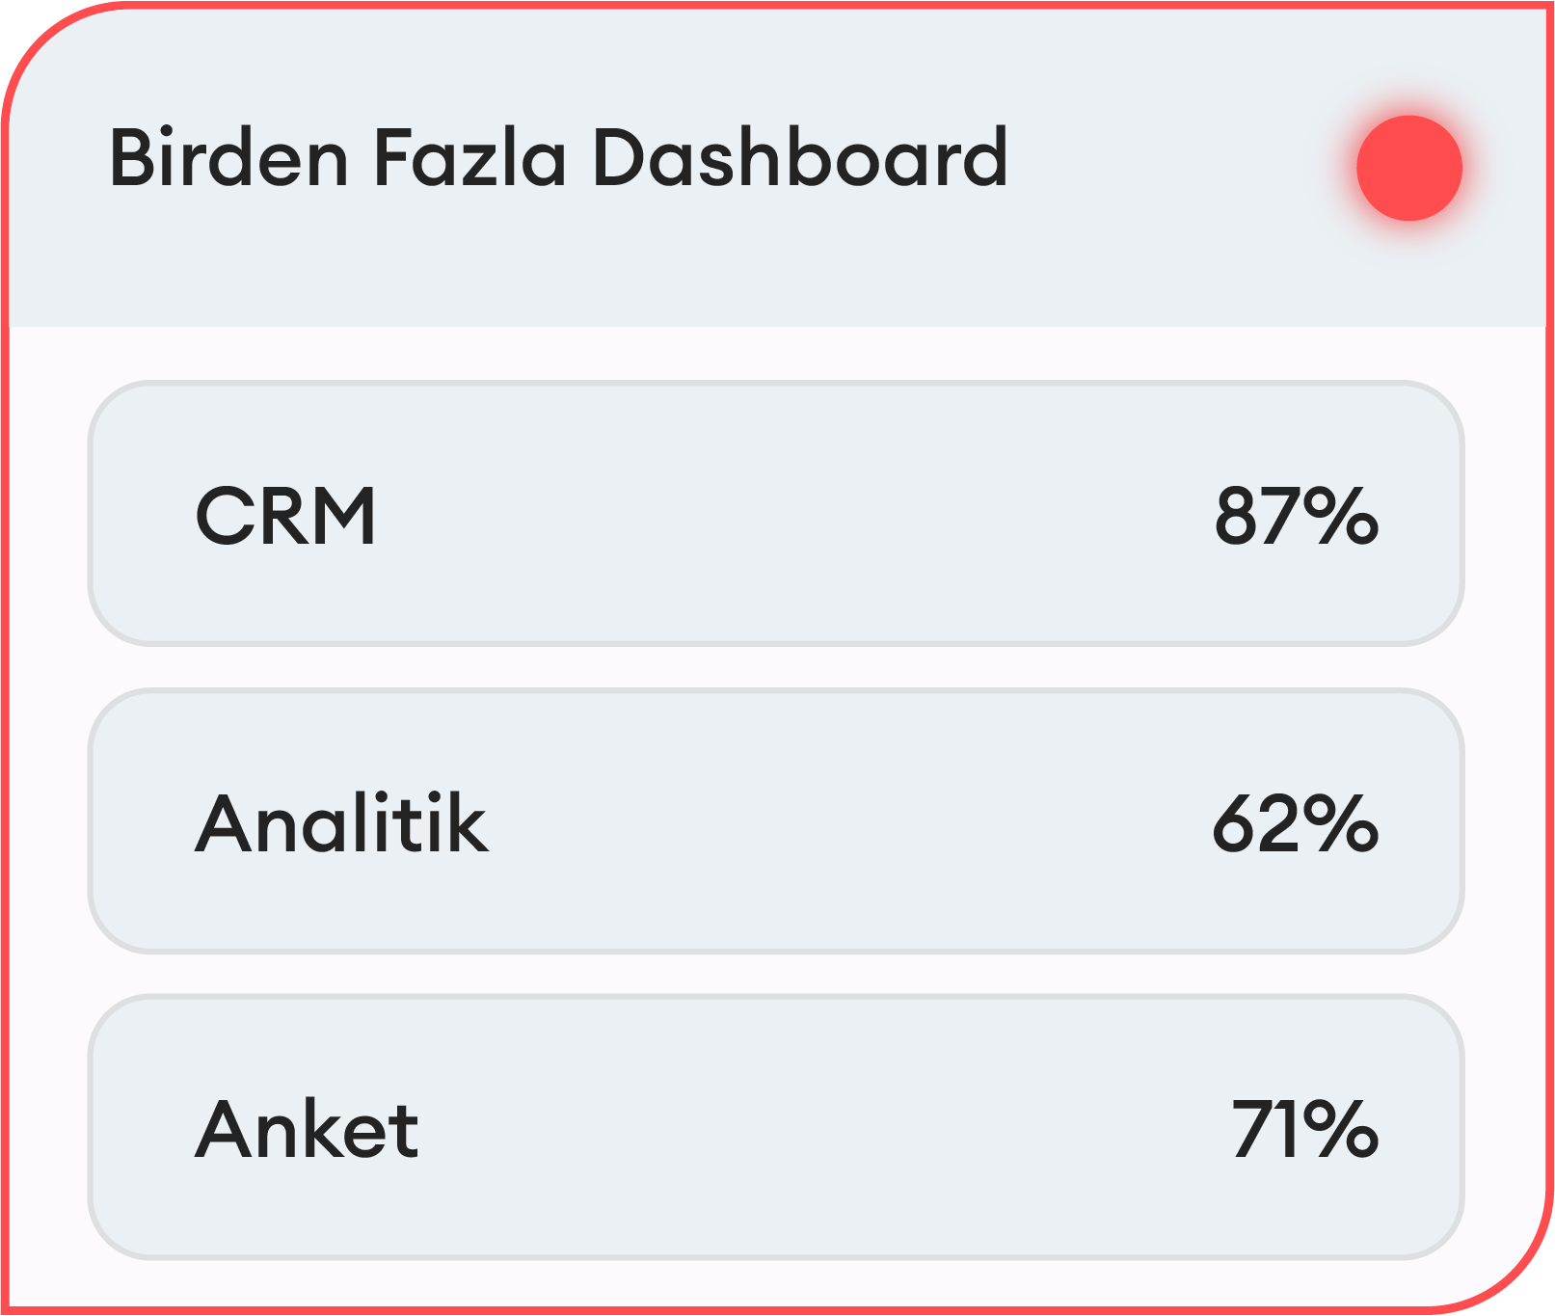This screenshot has width=1555, height=1316.
Task: Click the Birden Fazla Dashboard title
Action: pyautogui.click(x=558, y=157)
